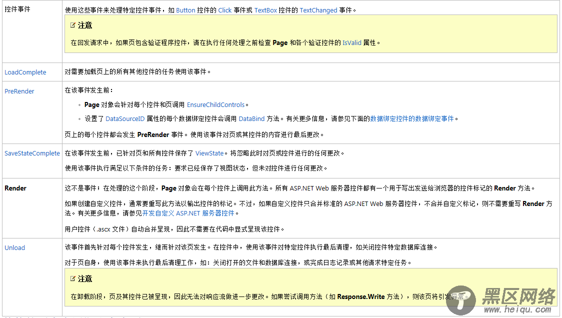
Task: Click the Render row heading
Action: [15, 188]
